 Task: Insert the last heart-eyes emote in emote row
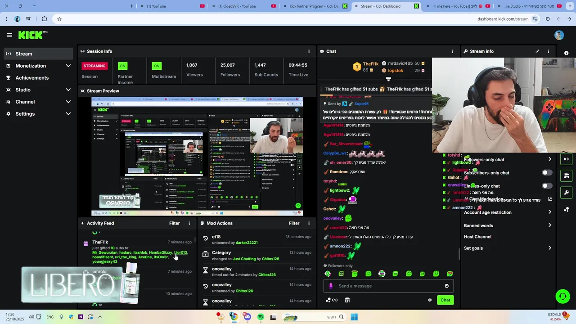pyautogui.click(x=450, y=274)
